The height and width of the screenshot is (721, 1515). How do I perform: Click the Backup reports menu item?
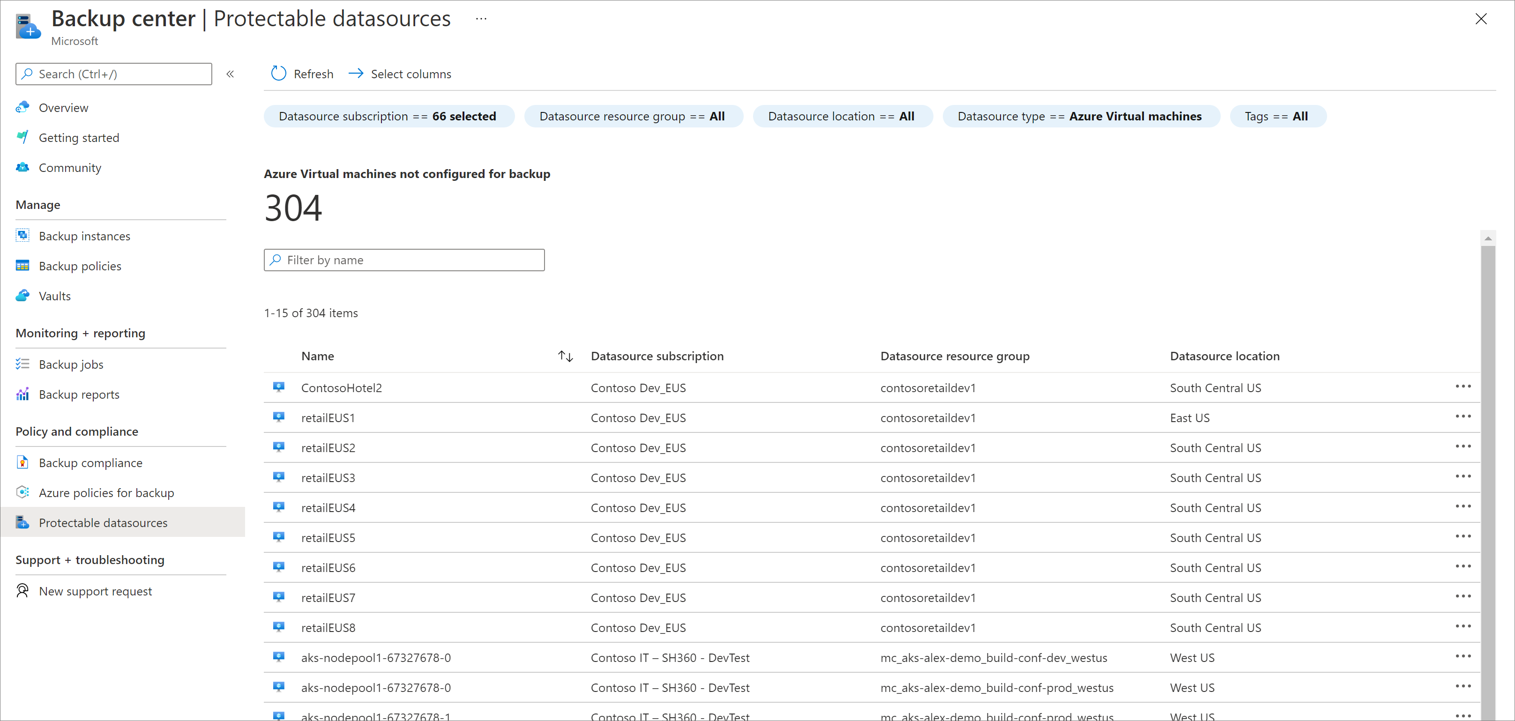[80, 394]
